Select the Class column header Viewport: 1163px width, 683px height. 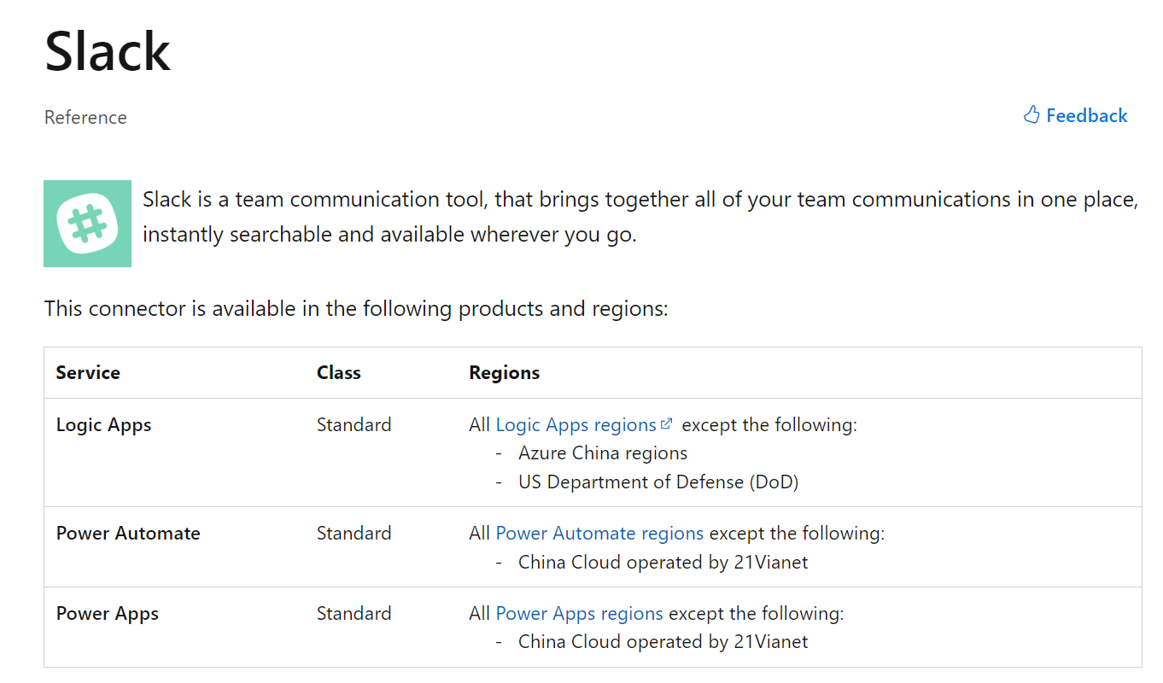click(338, 372)
